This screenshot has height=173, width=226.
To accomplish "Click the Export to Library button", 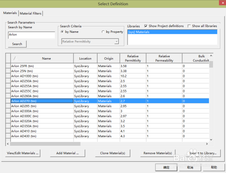I will point(203,153).
